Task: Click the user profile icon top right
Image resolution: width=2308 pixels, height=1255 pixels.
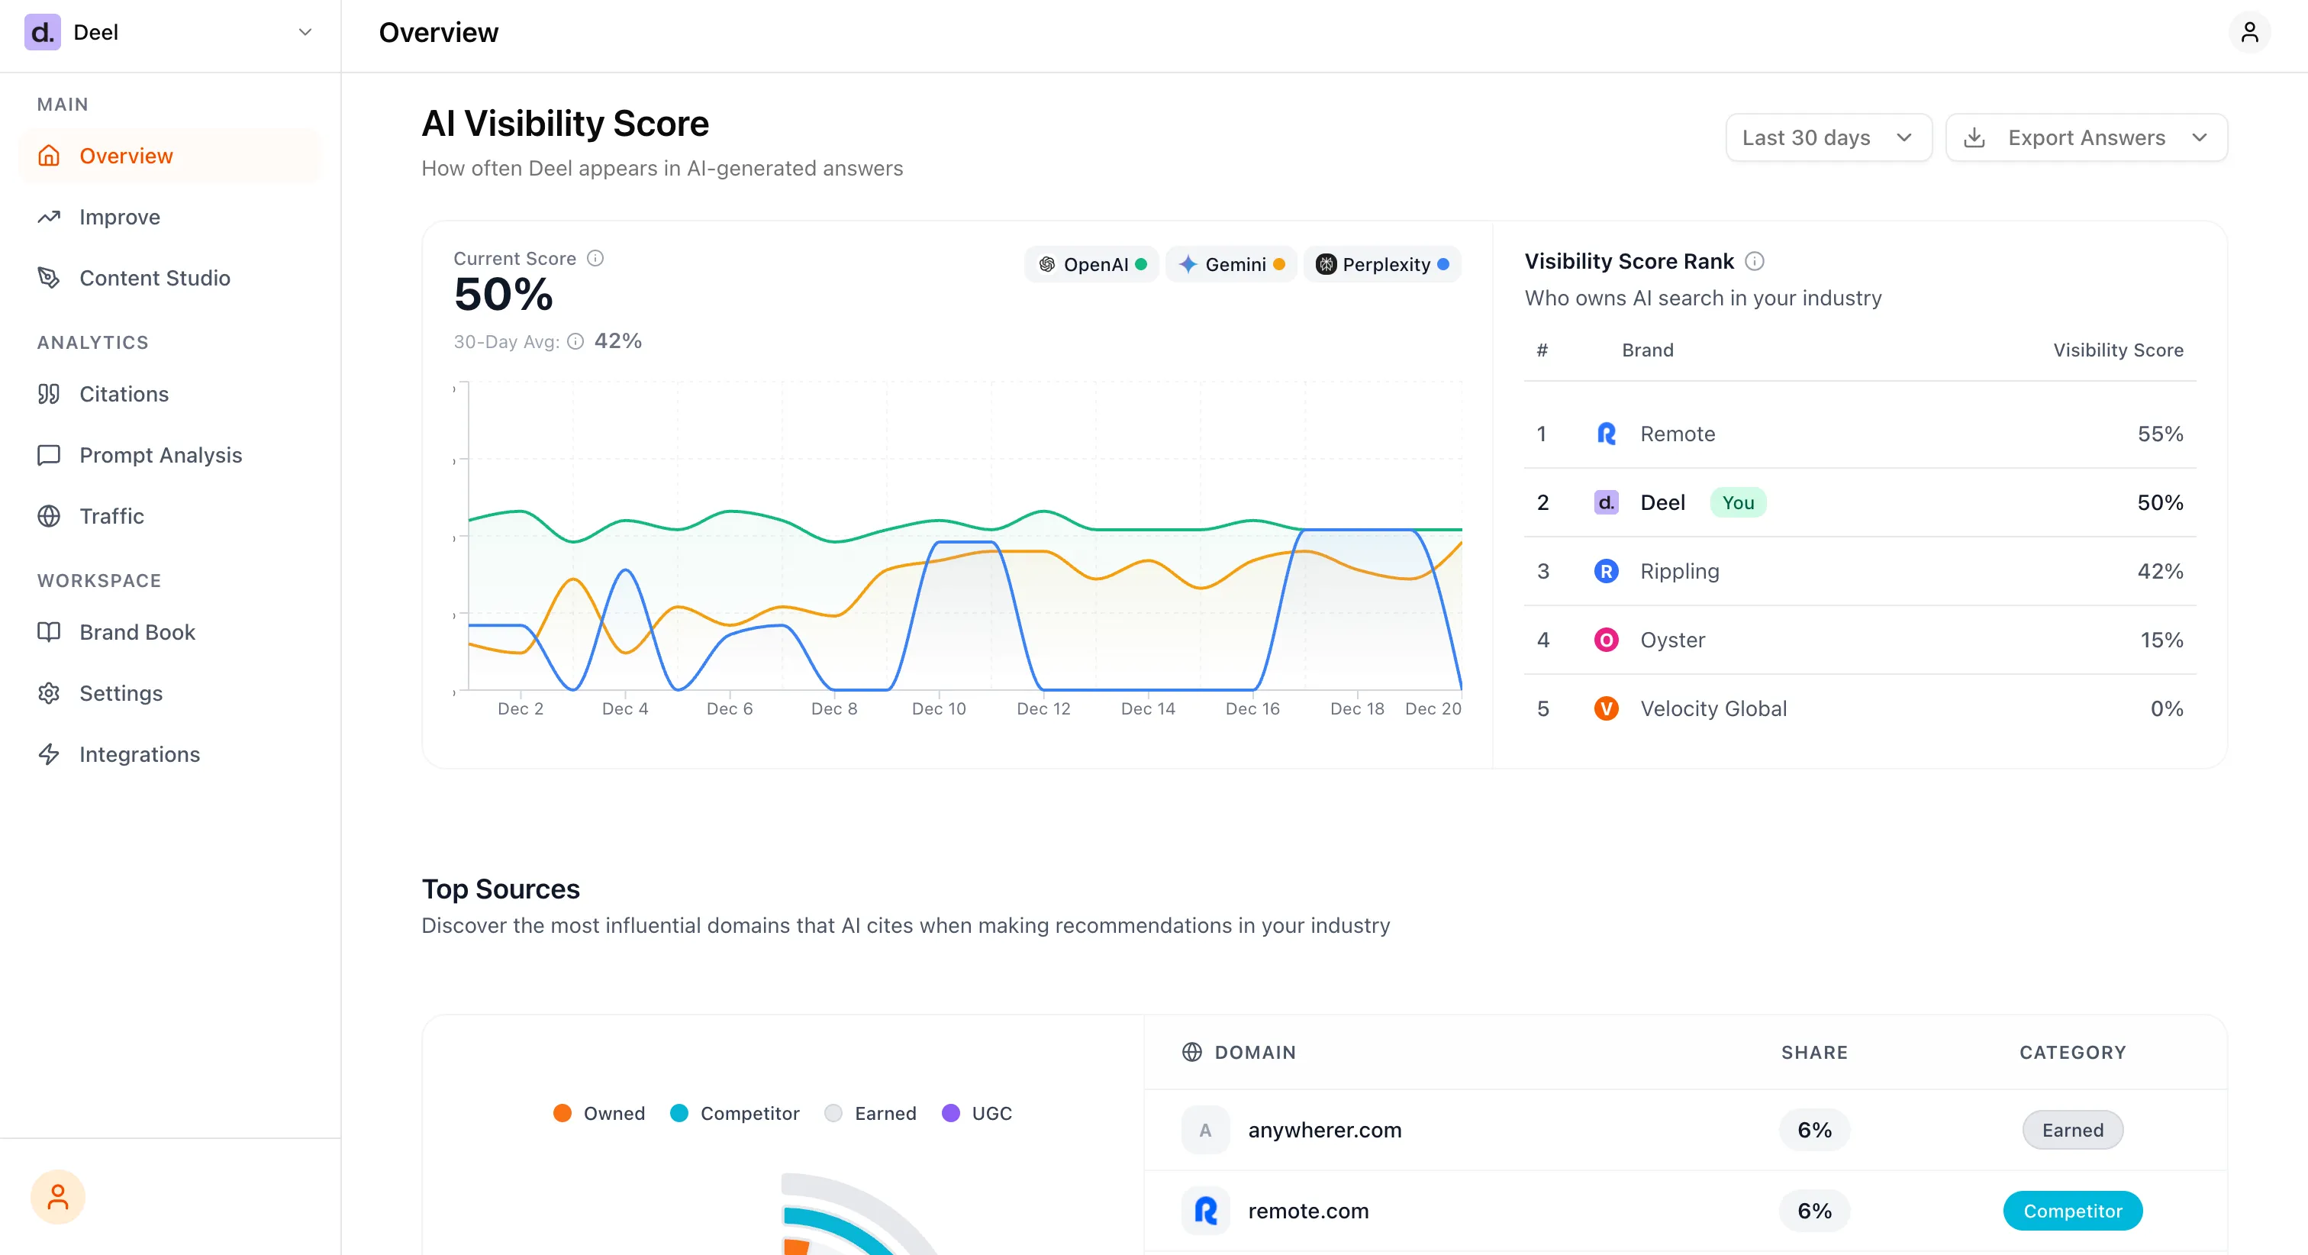Action: (2251, 32)
